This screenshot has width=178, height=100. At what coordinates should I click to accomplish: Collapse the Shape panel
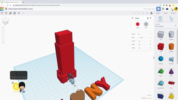[132, 18]
